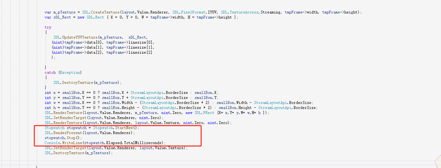Click the Stopwatch.StartNew() call
This screenshot has width=441, height=168.
click(x=116, y=128)
